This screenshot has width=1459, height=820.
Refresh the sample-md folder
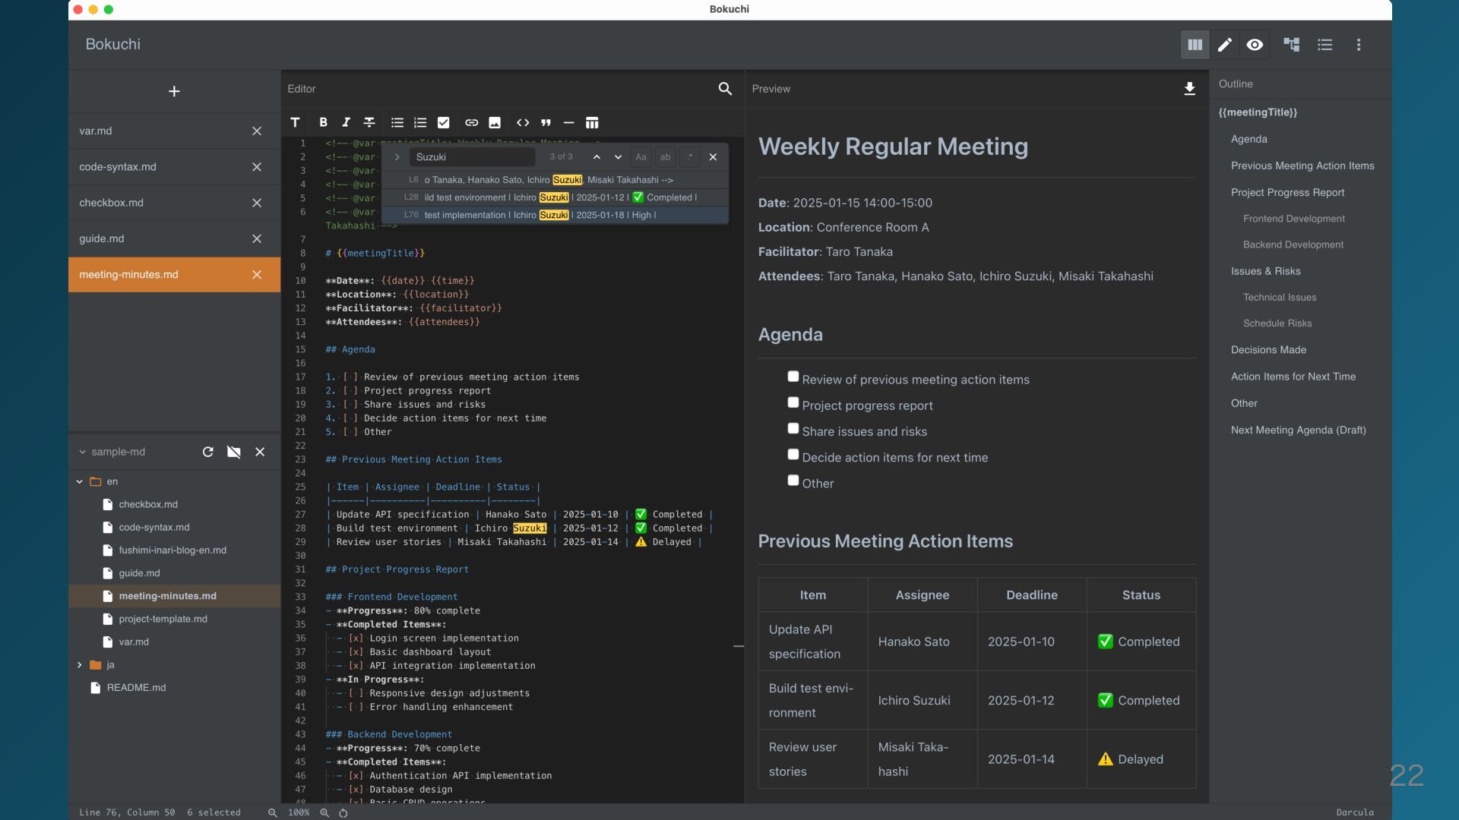[207, 452]
